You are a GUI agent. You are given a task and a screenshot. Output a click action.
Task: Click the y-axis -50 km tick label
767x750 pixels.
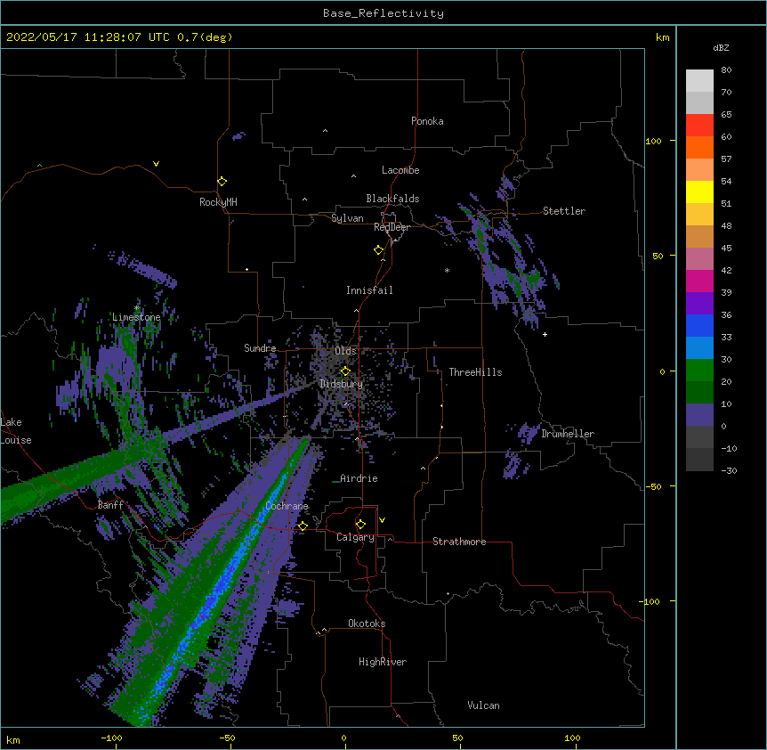click(x=653, y=486)
